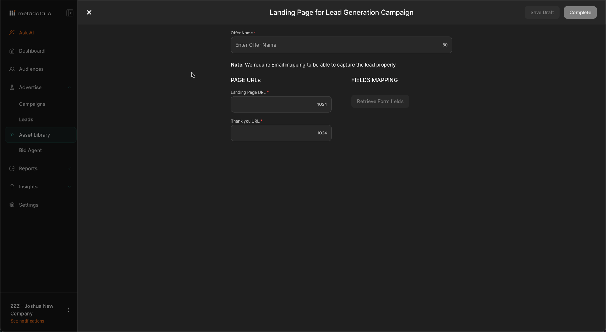Open the company options three-dot menu
This screenshot has width=606, height=332.
68,310
